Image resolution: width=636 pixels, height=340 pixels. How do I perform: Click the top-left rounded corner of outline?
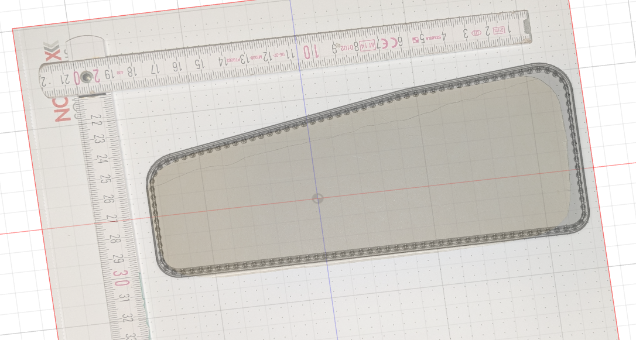(156, 168)
